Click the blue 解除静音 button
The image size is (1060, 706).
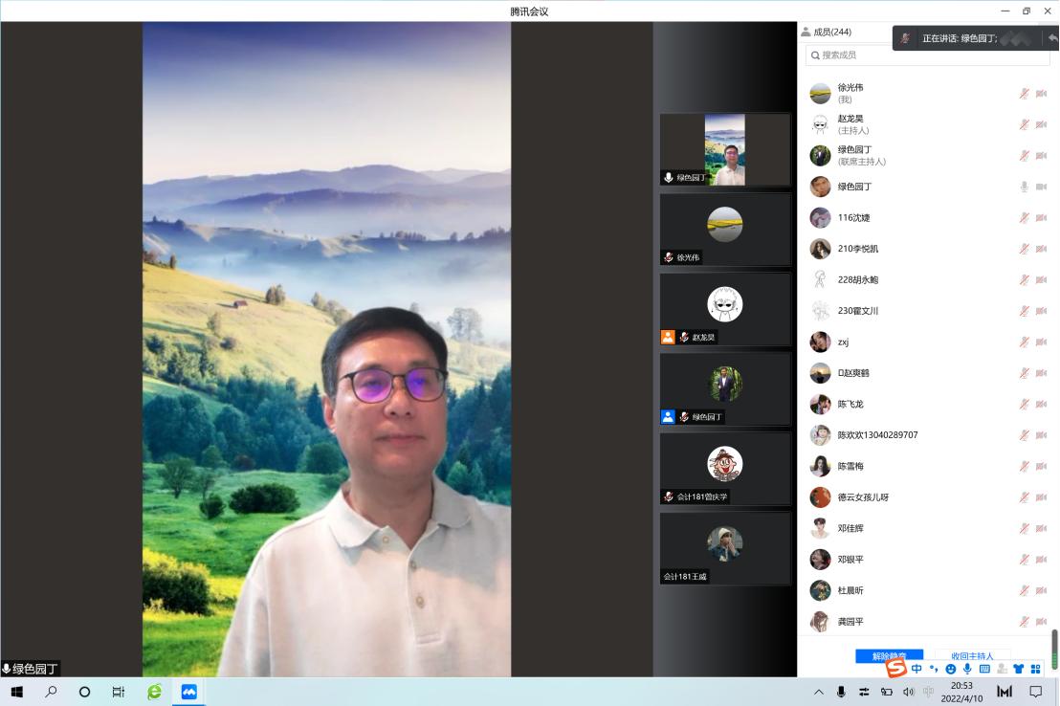(889, 656)
